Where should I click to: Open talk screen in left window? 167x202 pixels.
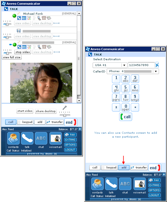(27, 138)
